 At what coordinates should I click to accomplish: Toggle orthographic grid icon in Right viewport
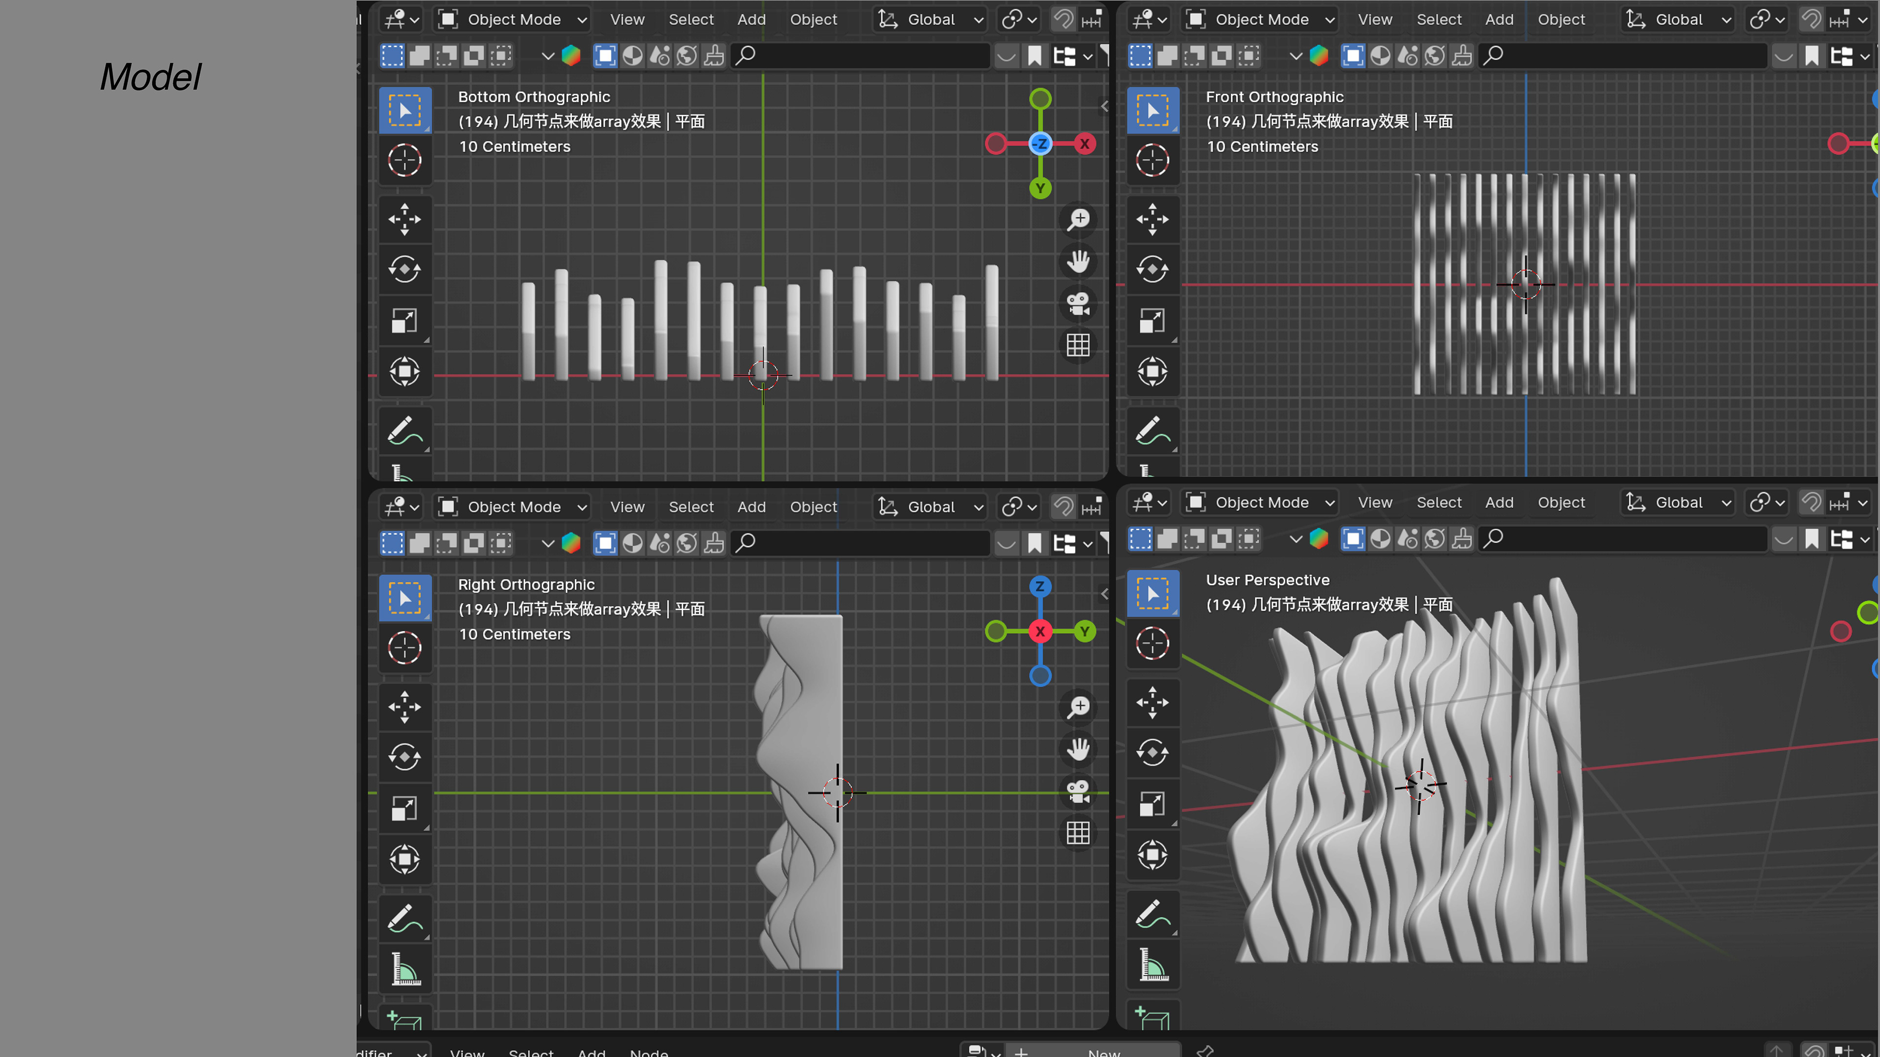click(x=1078, y=833)
